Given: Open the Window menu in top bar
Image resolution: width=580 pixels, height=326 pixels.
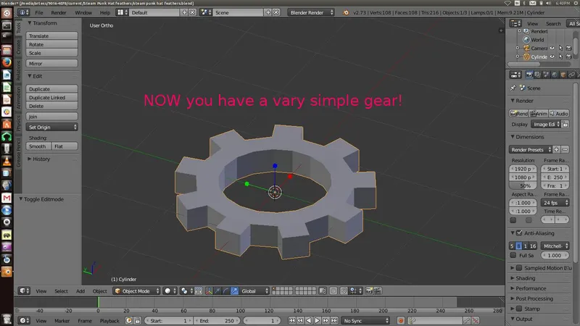Looking at the screenshot, I should point(83,12).
